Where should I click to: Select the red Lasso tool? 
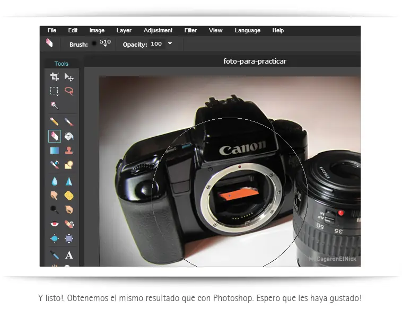click(x=69, y=91)
